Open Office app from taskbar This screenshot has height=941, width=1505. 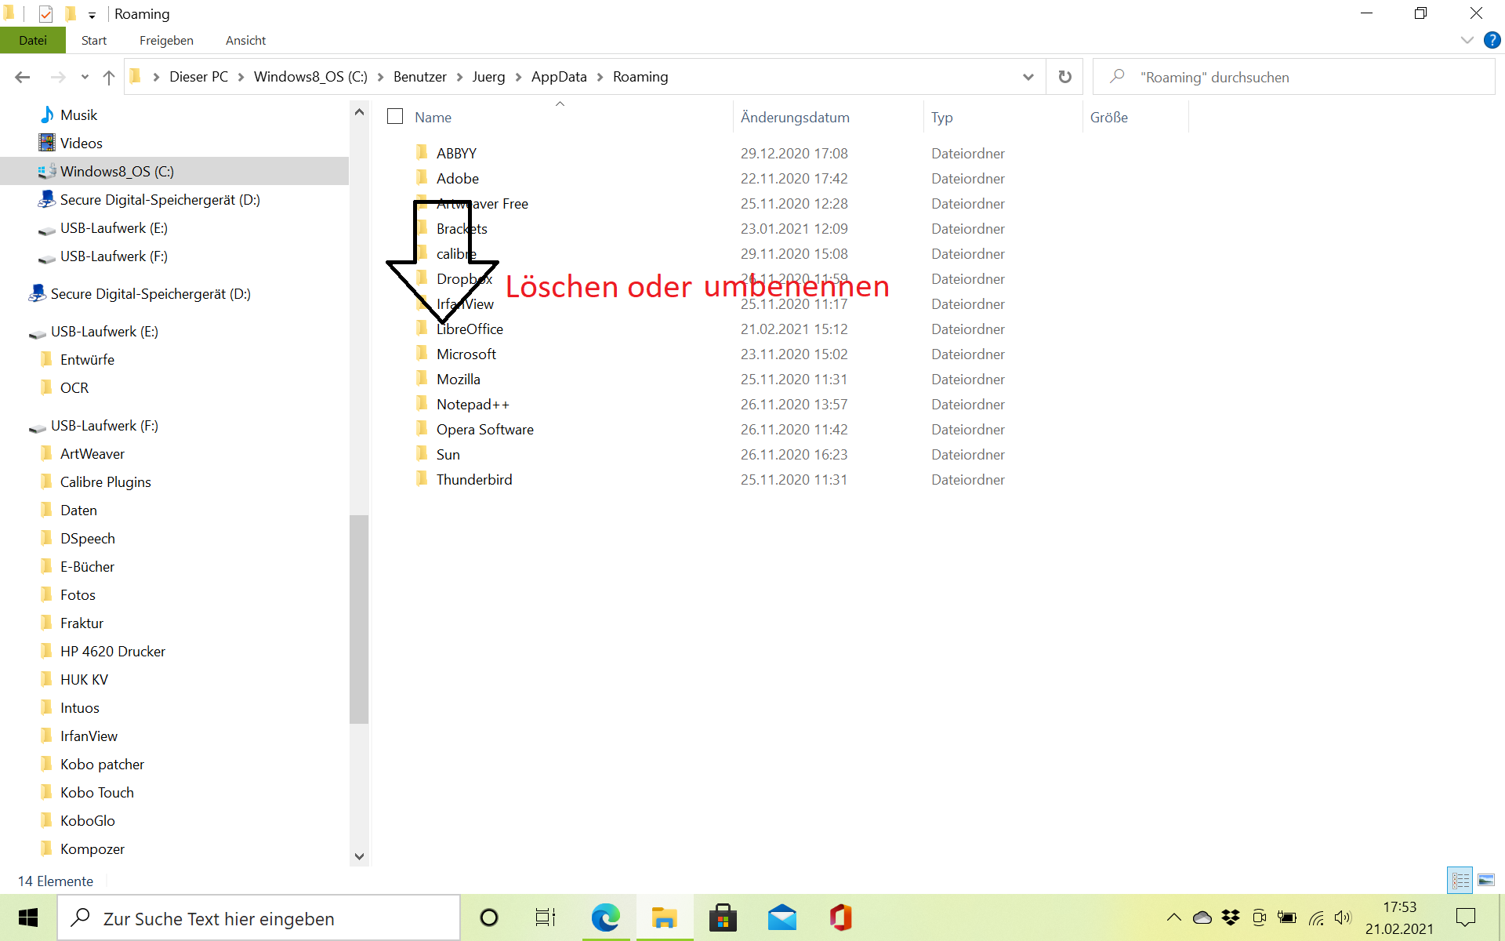(x=840, y=917)
